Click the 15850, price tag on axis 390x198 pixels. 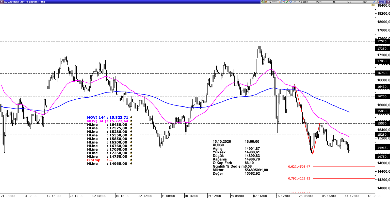[x=382, y=111]
